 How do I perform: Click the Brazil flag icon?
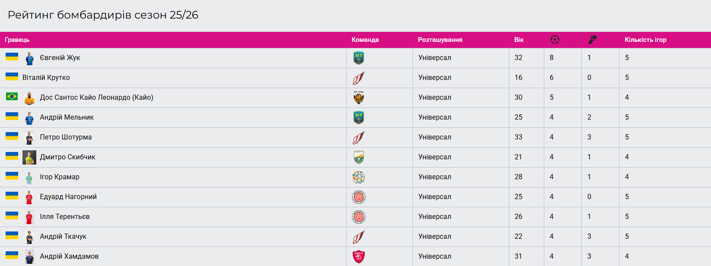click(12, 96)
